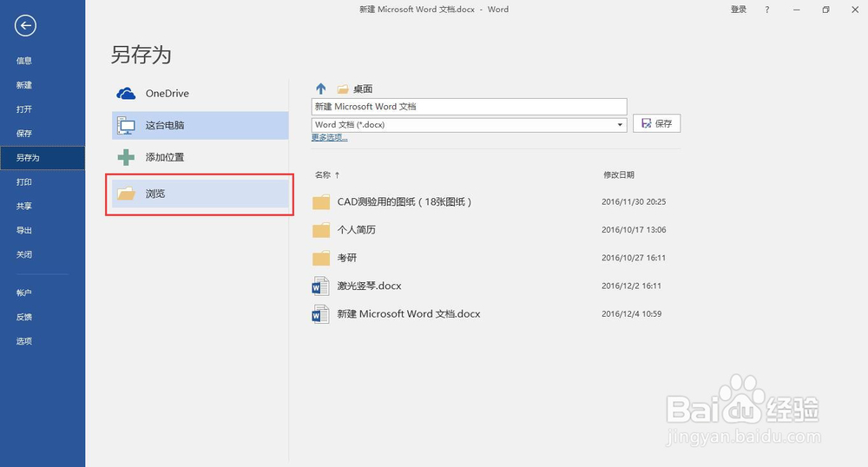Select the OneDrive location label

click(x=168, y=94)
